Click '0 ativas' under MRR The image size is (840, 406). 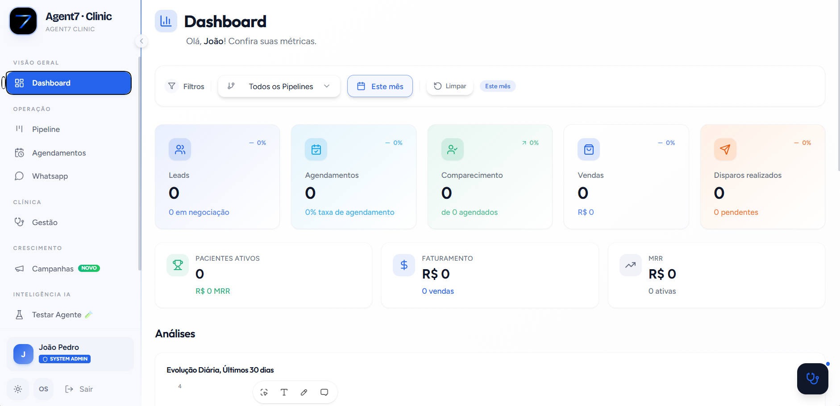point(662,291)
